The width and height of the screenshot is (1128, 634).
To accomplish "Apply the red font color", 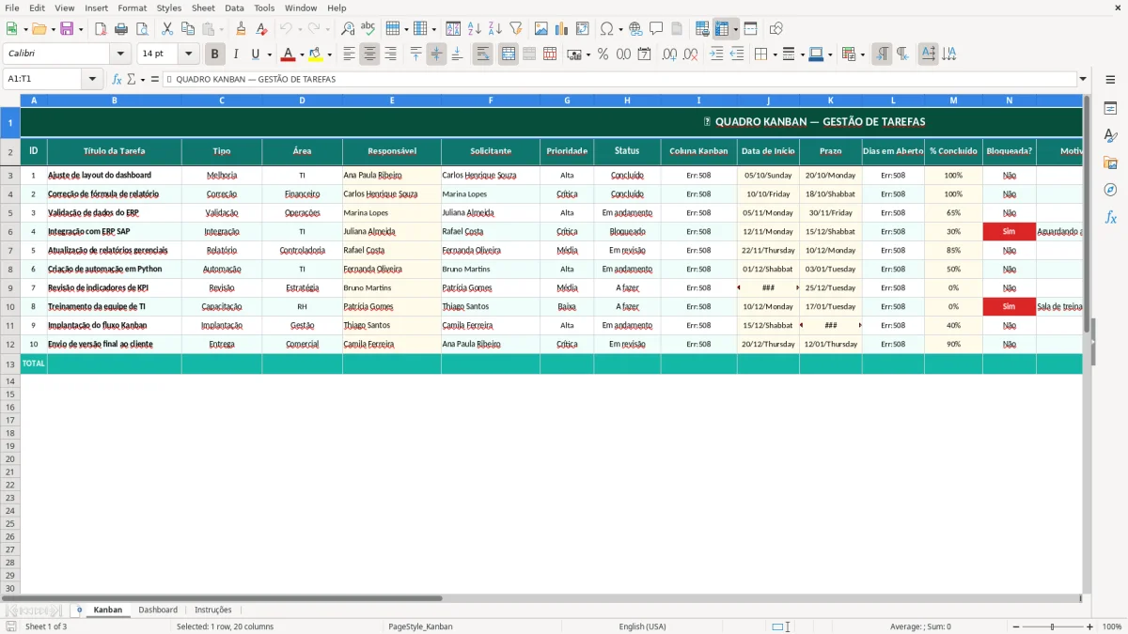I will click(288, 54).
